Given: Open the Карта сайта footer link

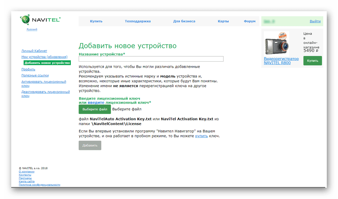Looking at the screenshot, I should [27, 181].
